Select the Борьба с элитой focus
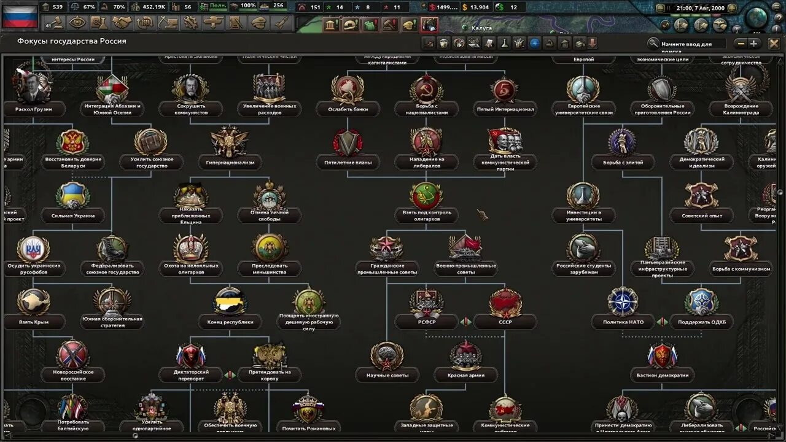Image resolution: width=786 pixels, height=442 pixels. tap(623, 149)
